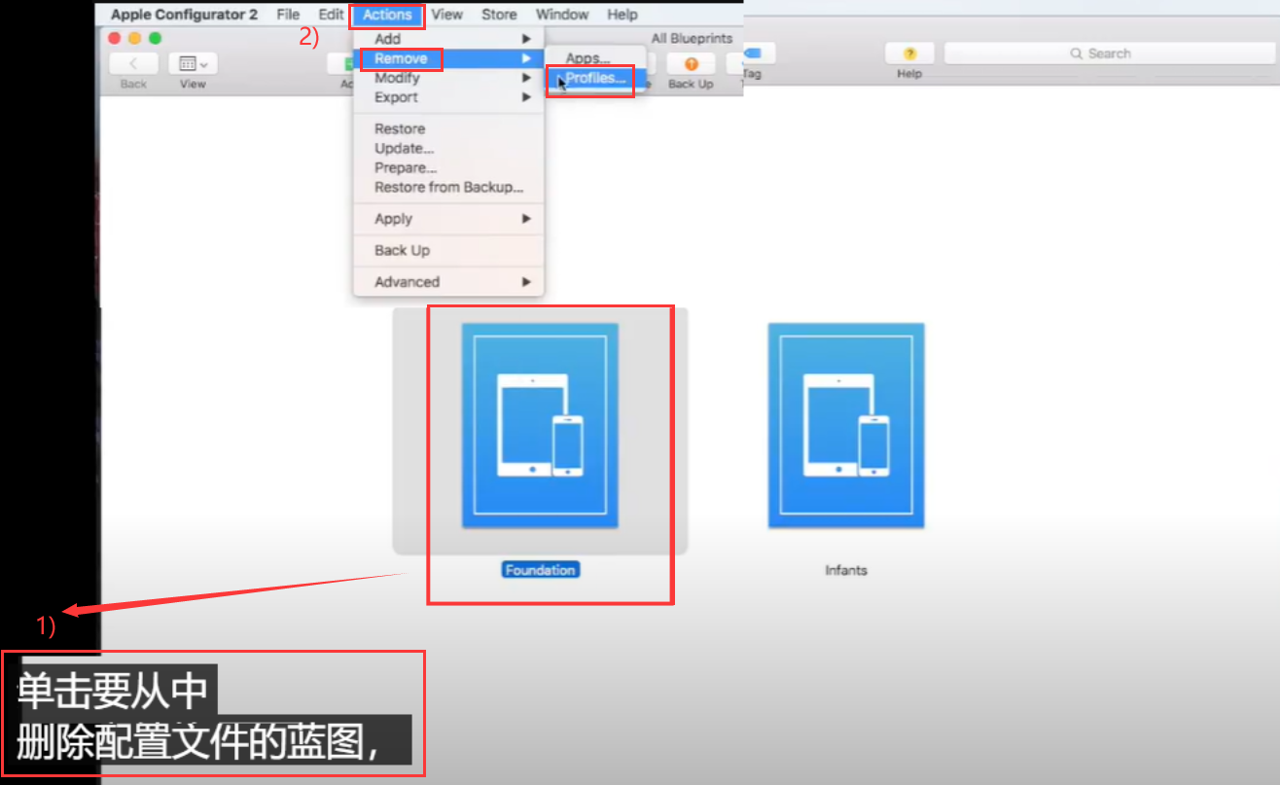Expand the Remove submenu
This screenshot has width=1280, height=785.
tap(448, 58)
